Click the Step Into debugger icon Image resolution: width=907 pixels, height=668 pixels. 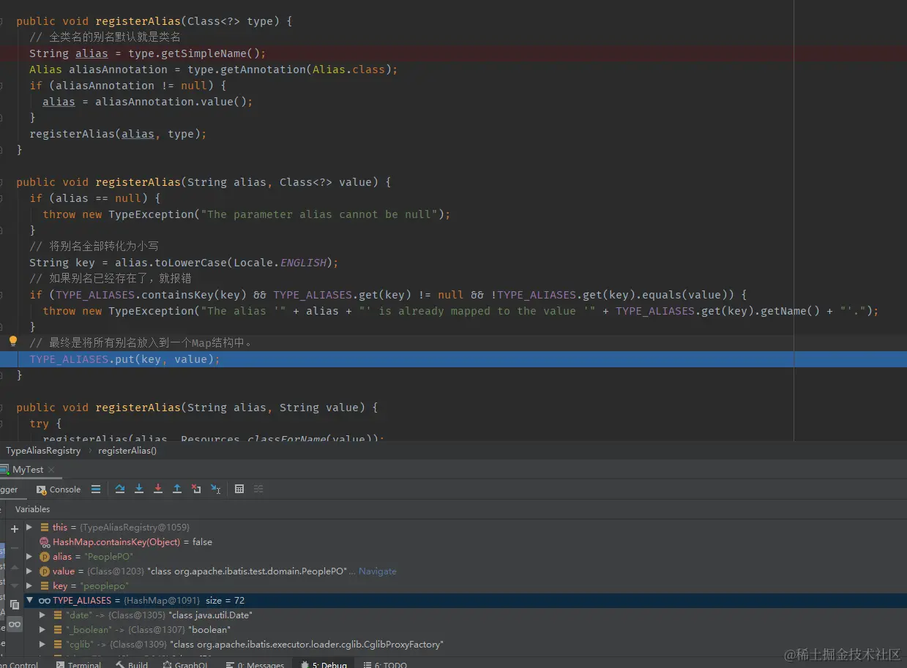139,489
